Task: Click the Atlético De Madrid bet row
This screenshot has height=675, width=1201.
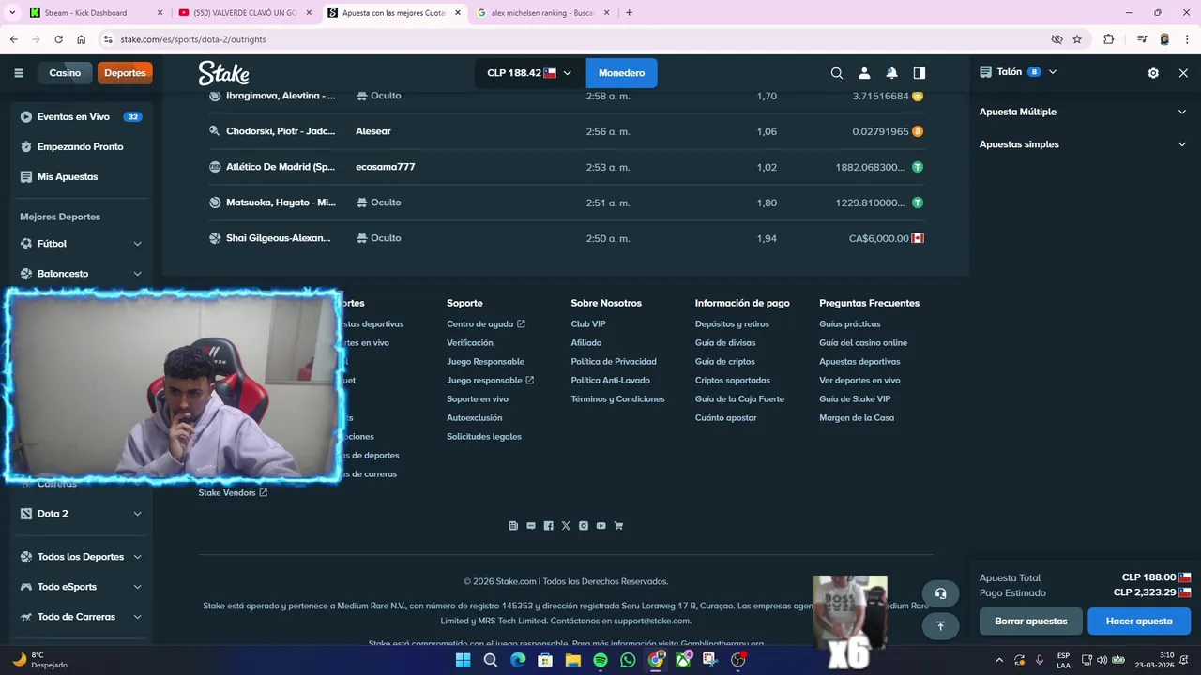Action: pyautogui.click(x=567, y=167)
